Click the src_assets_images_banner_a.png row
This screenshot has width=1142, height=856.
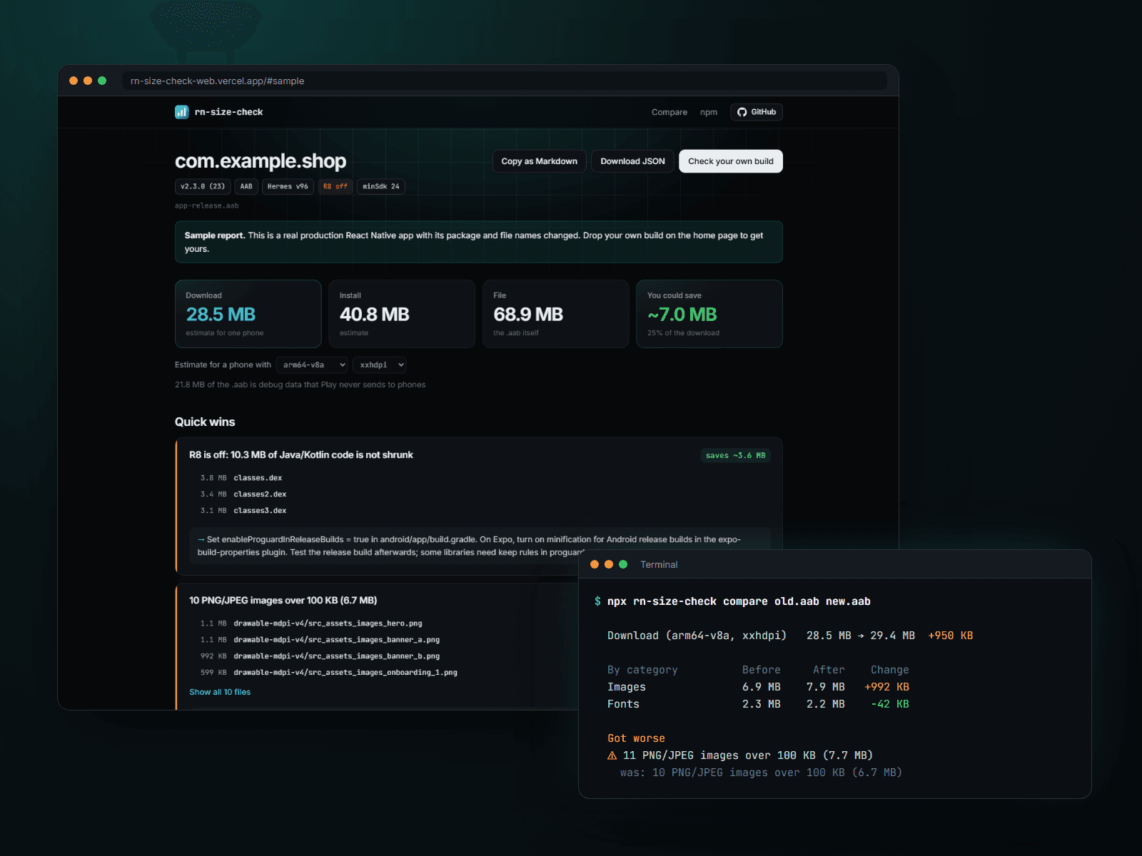(x=320, y=640)
